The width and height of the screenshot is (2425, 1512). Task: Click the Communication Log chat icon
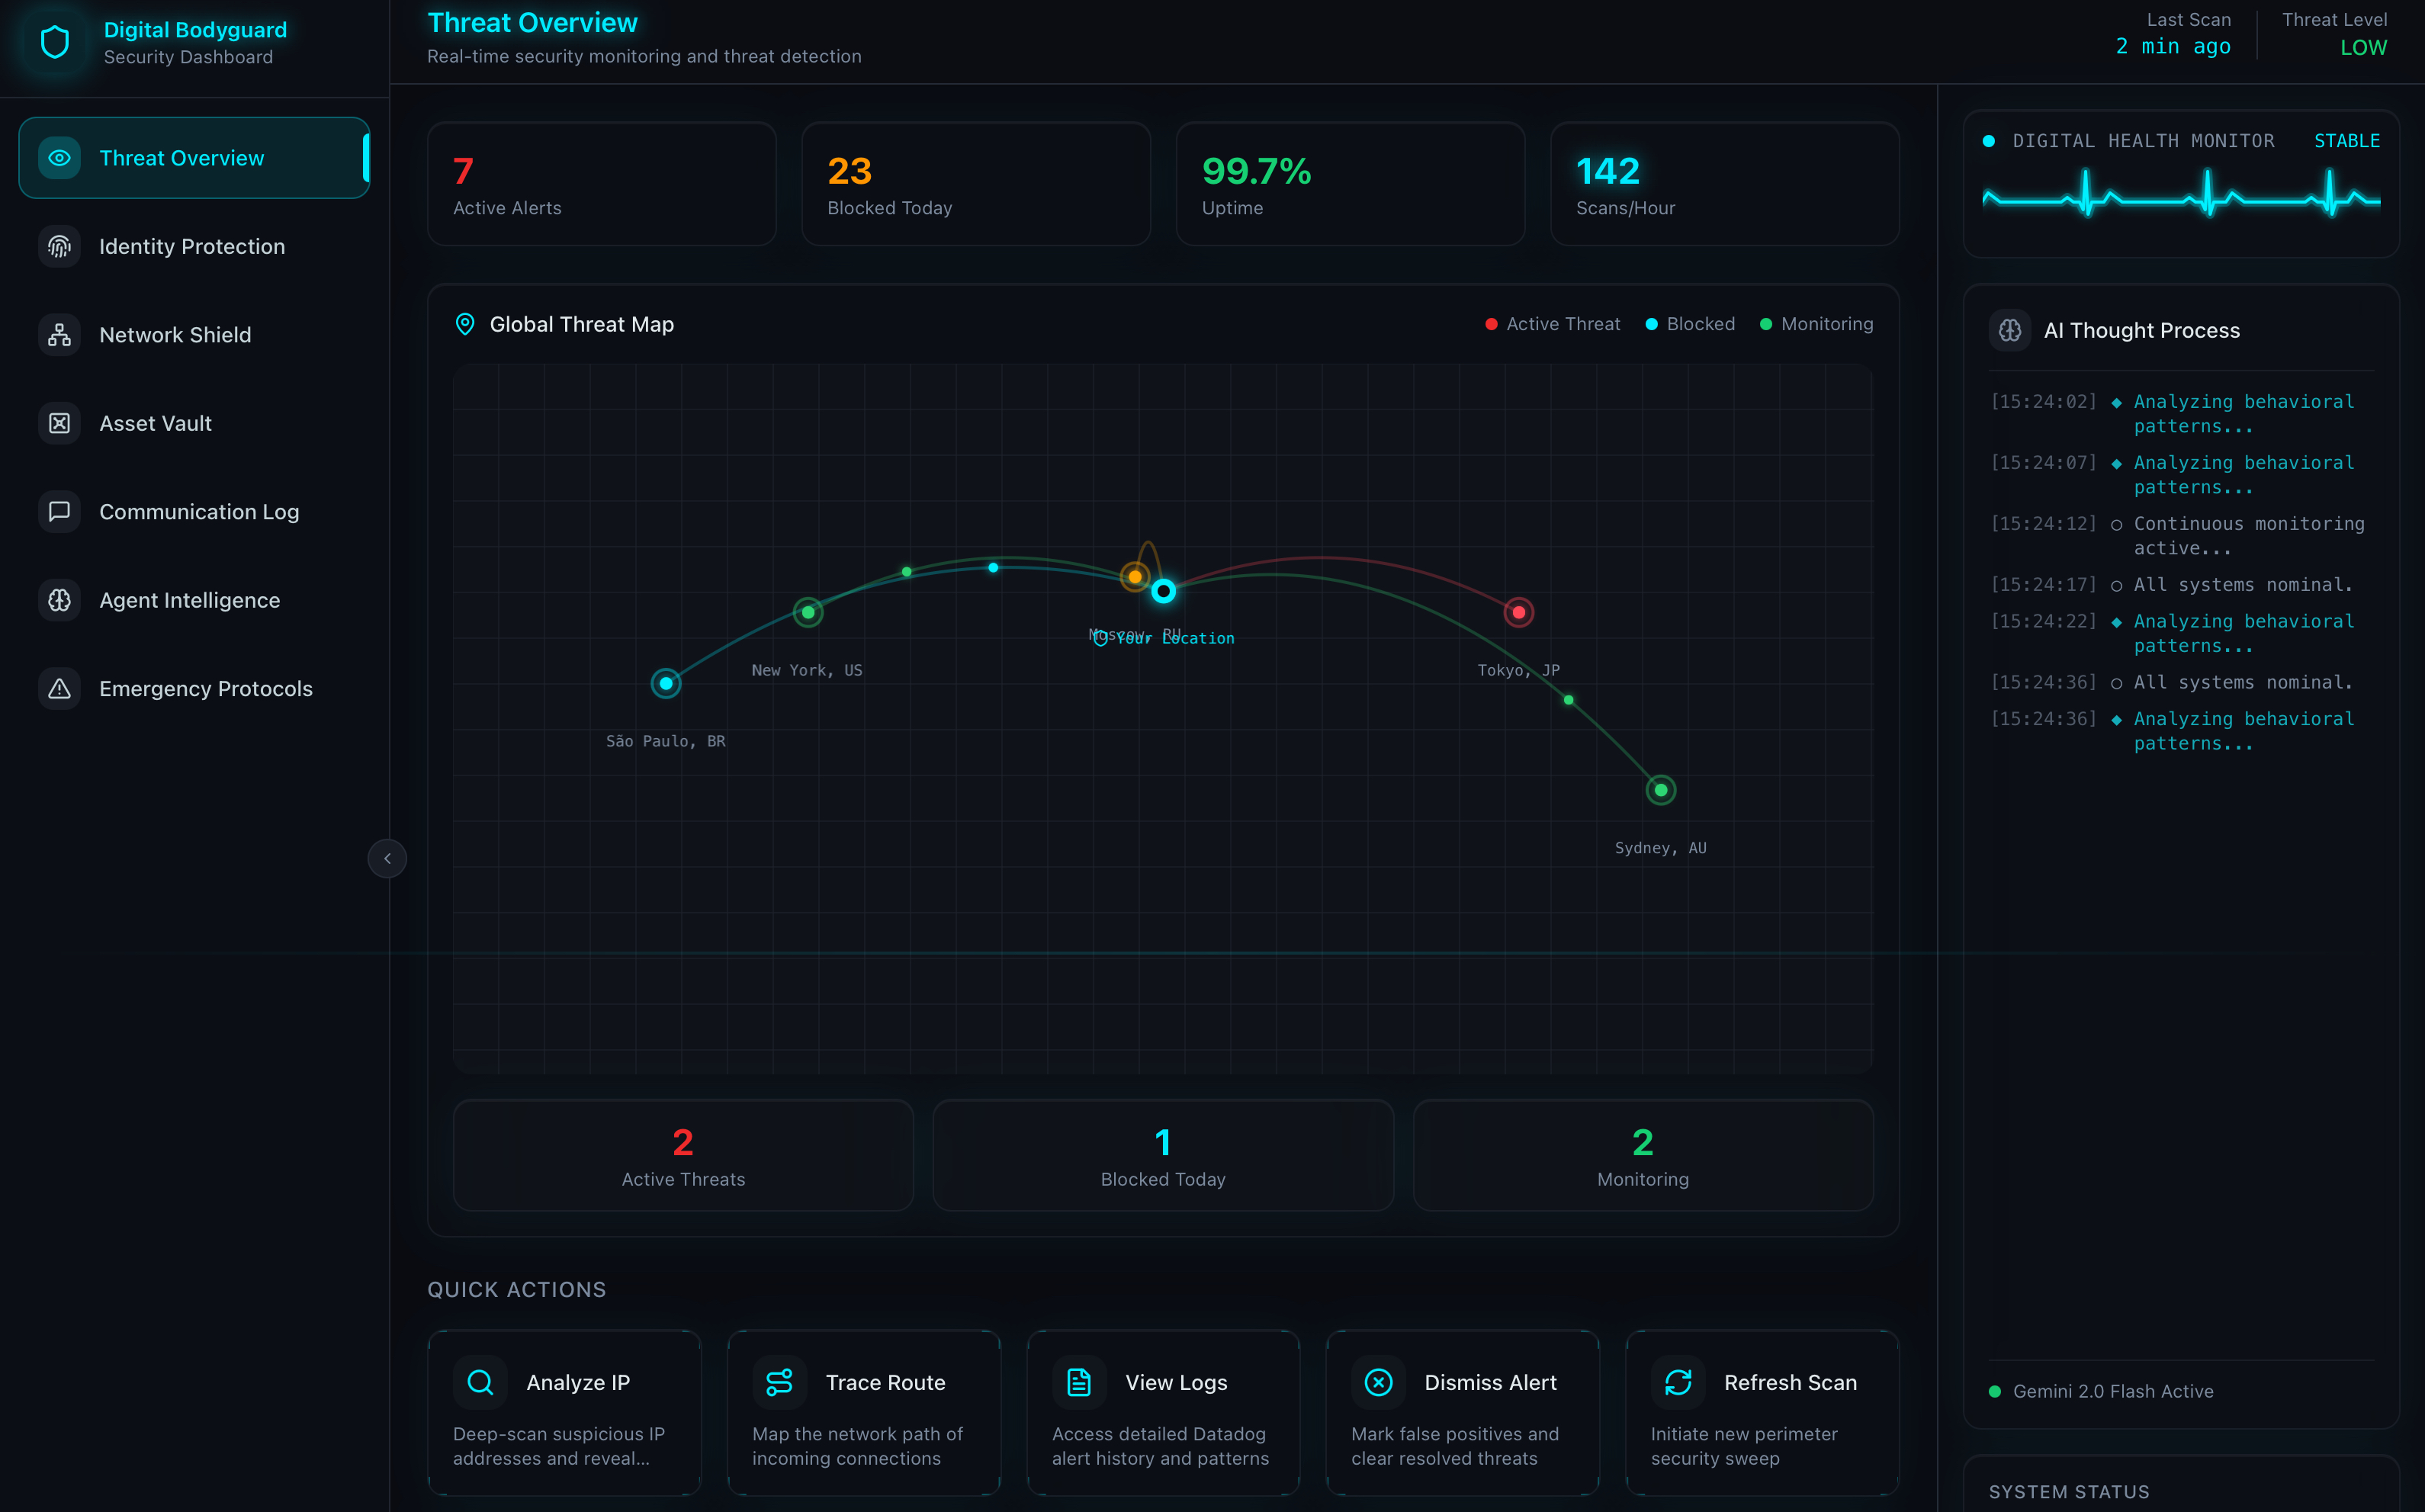[x=59, y=511]
